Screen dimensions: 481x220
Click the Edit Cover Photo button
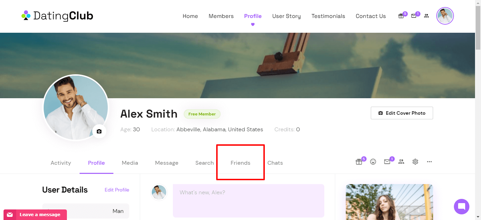tap(402, 113)
